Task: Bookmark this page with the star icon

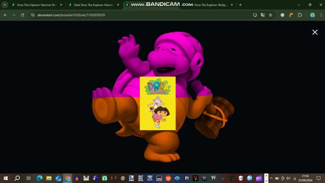Action: pos(270,15)
